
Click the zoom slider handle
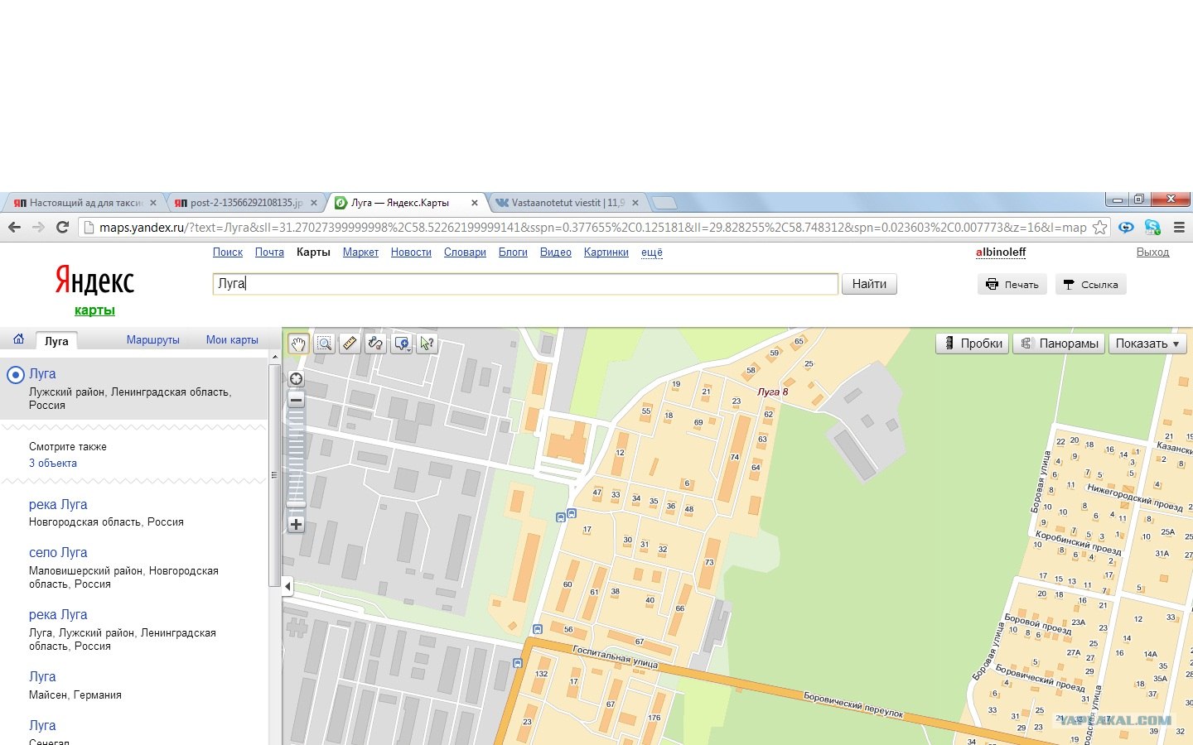pyautogui.click(x=296, y=503)
